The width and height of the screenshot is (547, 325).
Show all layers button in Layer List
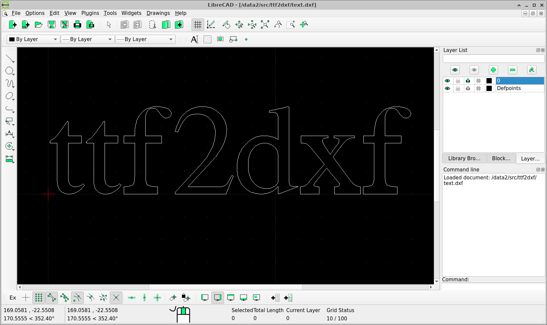tap(455, 70)
